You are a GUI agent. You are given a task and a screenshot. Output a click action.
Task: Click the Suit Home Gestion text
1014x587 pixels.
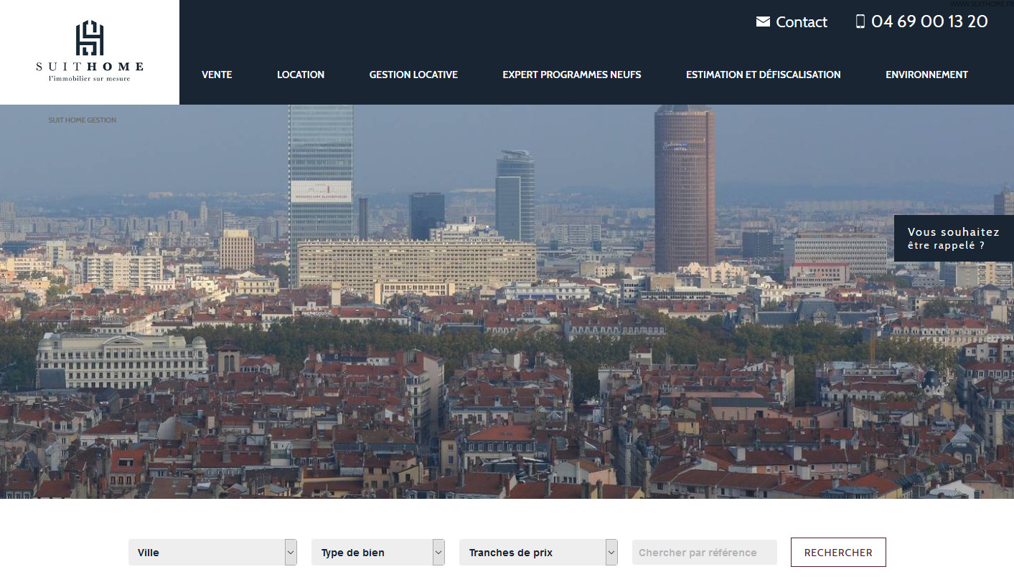click(x=83, y=120)
